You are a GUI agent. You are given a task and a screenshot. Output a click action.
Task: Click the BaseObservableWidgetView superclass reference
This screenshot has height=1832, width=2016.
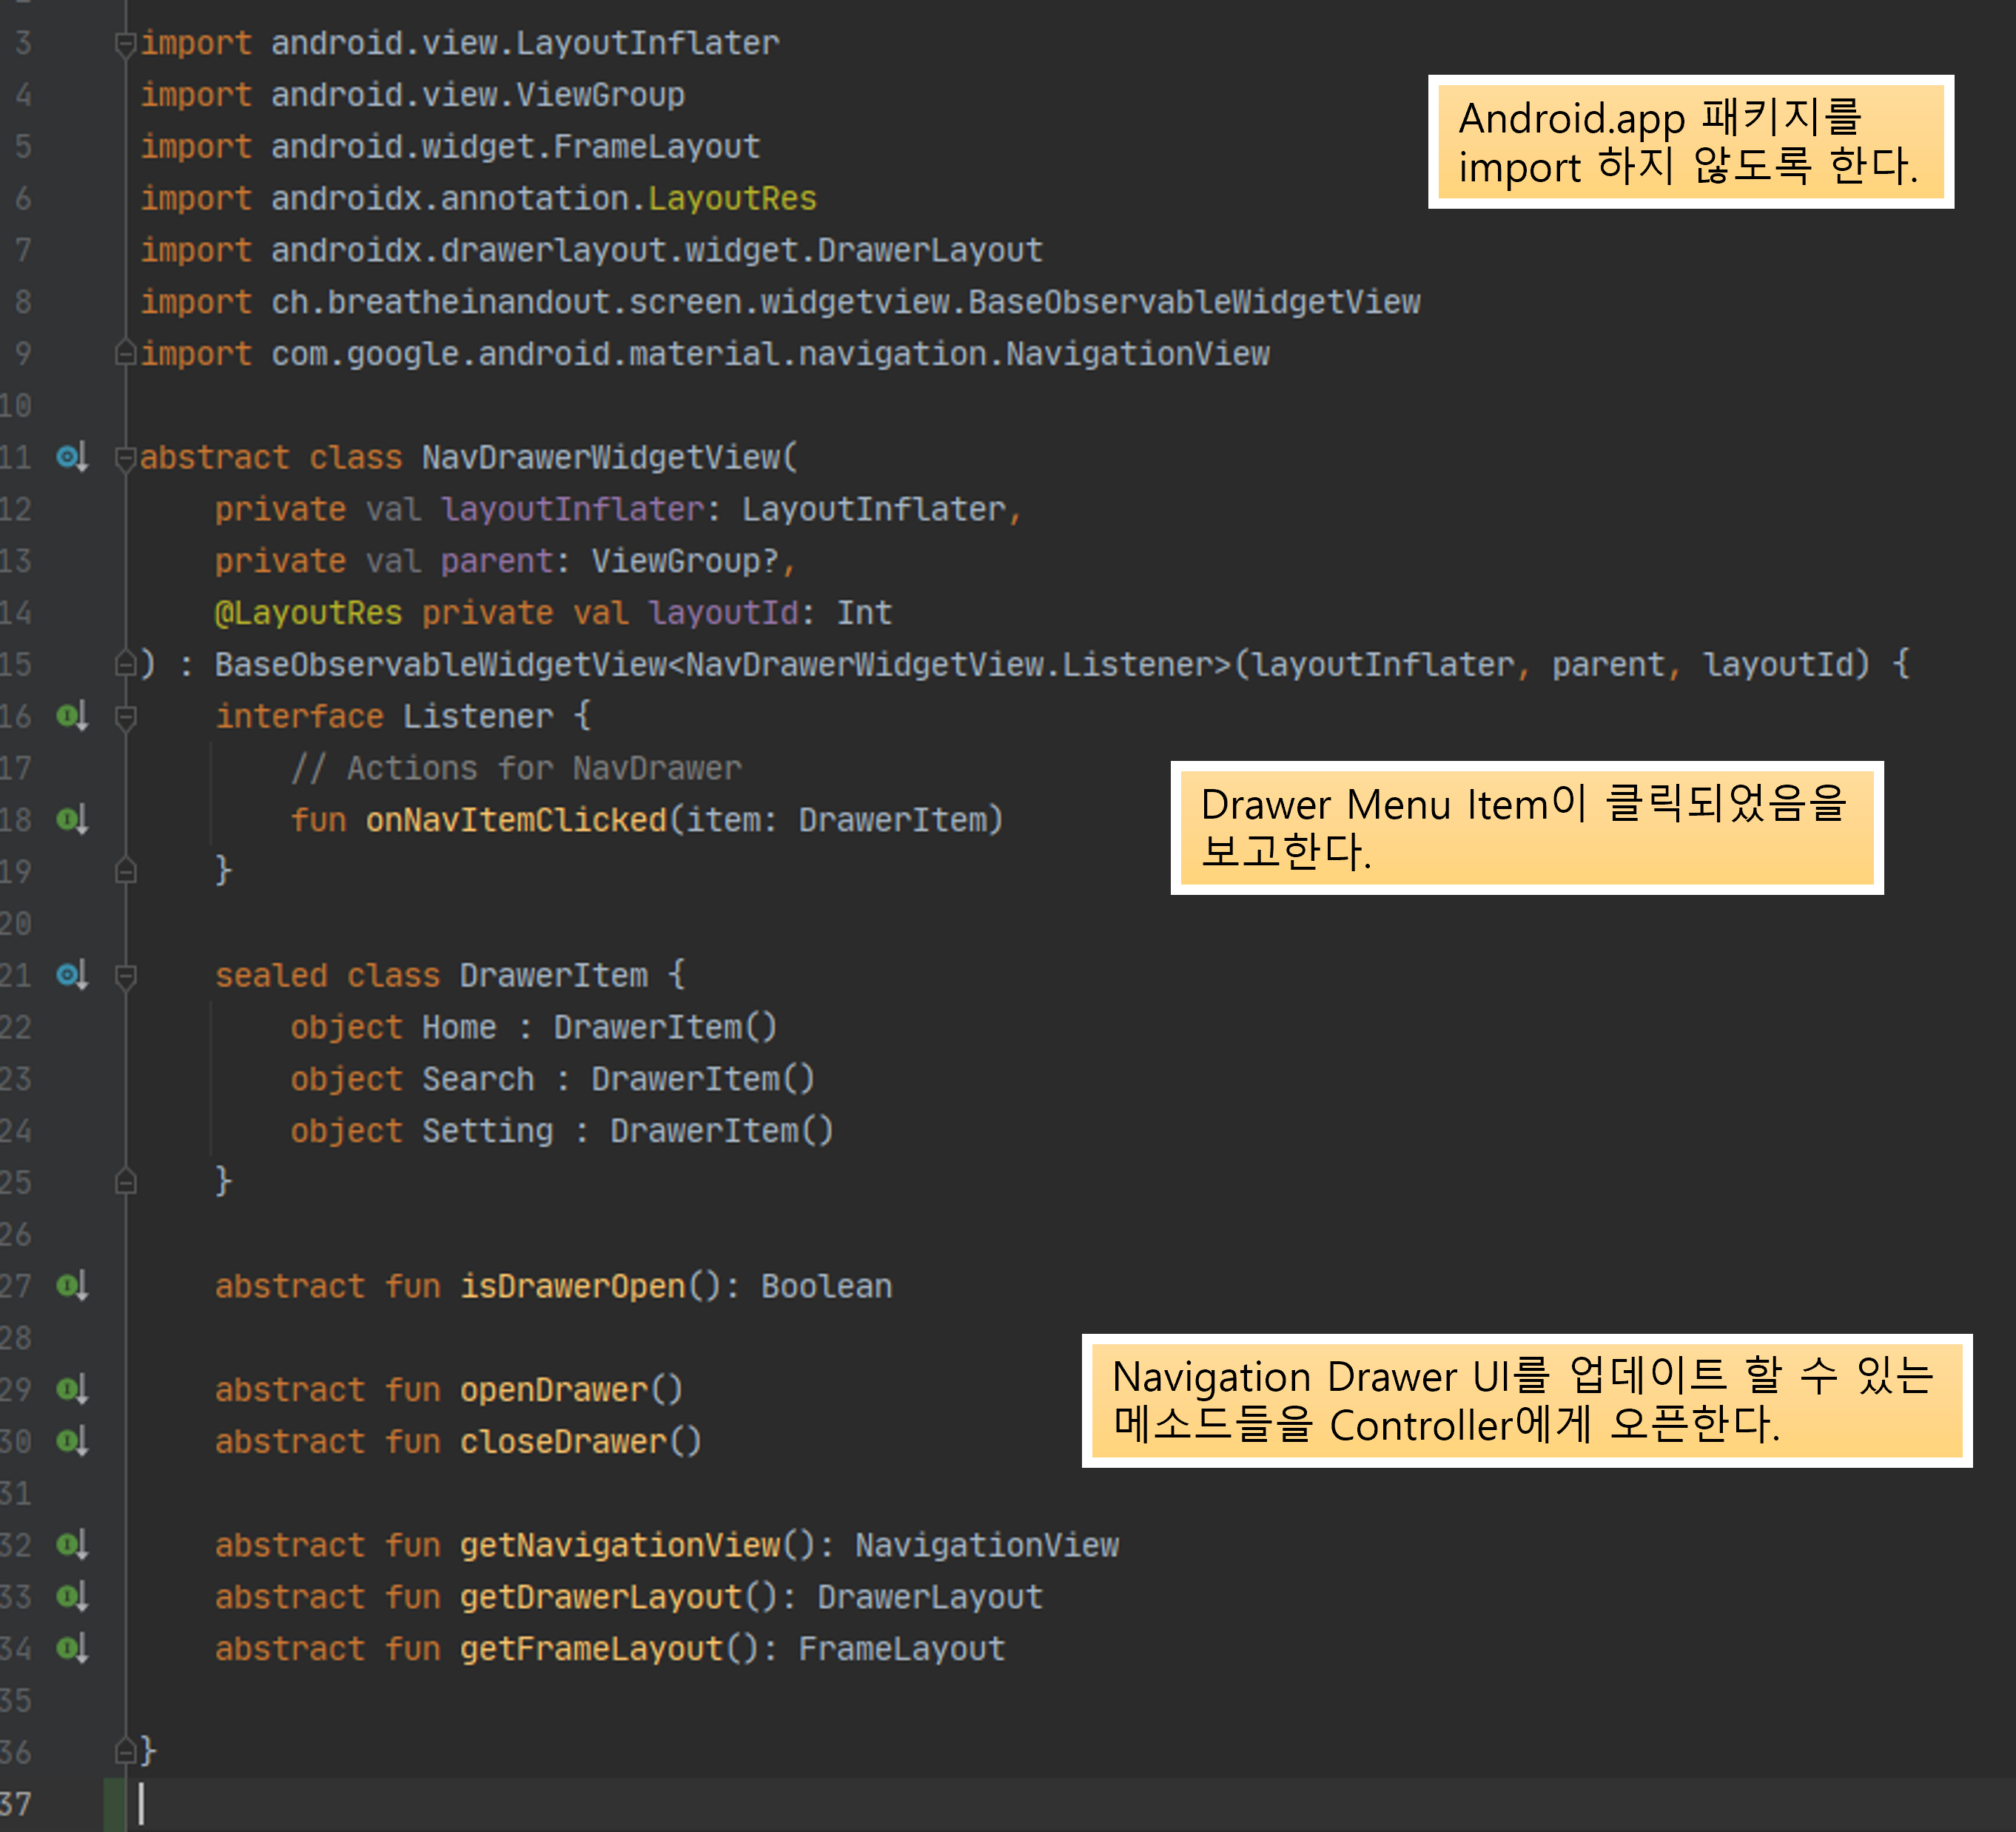pos(440,665)
